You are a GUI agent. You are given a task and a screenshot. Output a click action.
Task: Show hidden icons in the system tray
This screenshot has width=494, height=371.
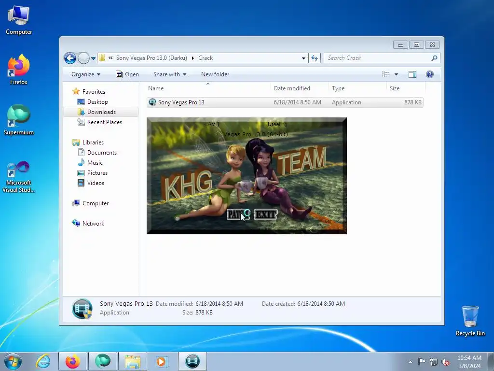tap(410, 362)
